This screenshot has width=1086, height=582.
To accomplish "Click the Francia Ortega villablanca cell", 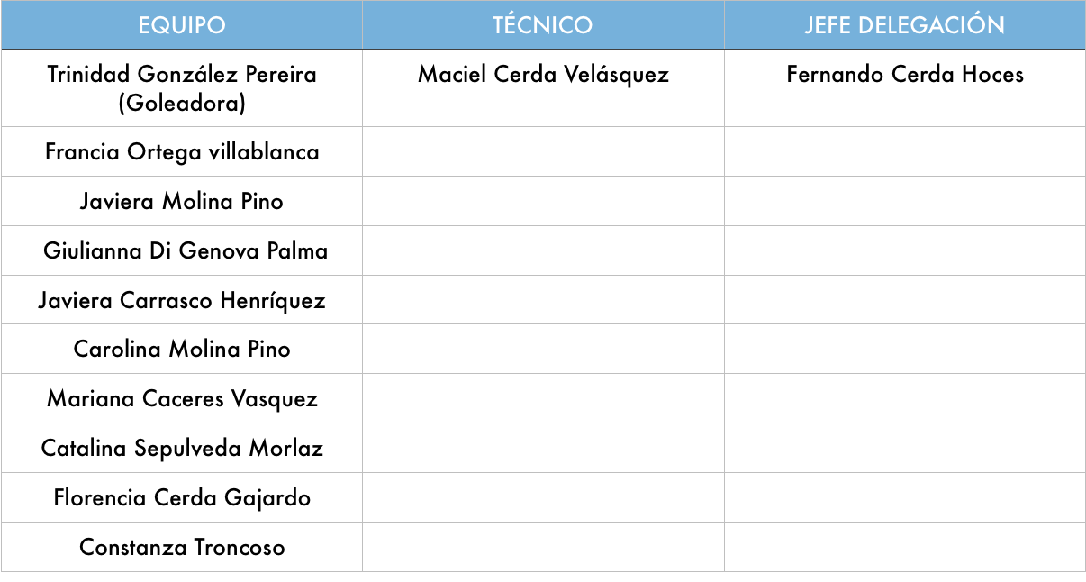I will tap(182, 151).
